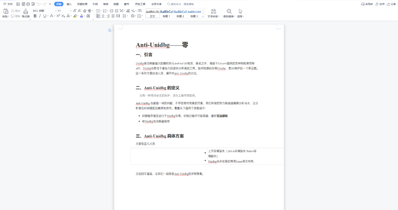Toggle Align Left paragraph alignment

point(98,16)
